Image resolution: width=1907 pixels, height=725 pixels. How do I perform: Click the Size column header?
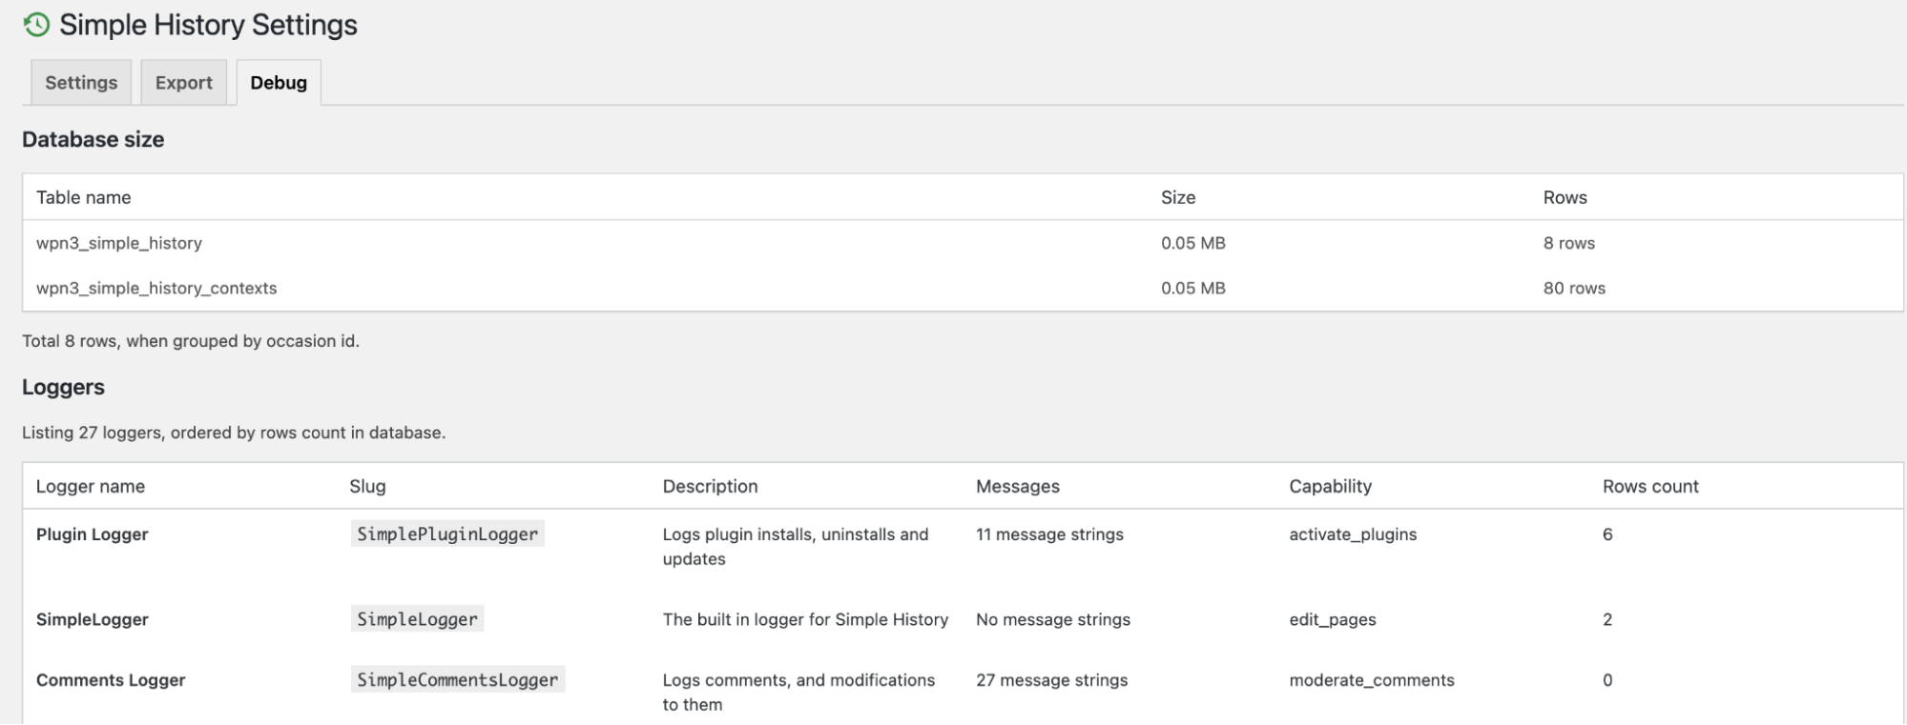(x=1177, y=197)
